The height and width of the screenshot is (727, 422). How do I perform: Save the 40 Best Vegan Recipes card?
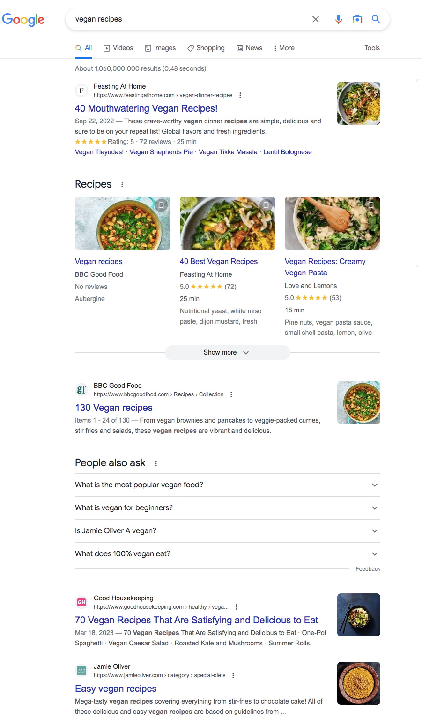(x=266, y=205)
